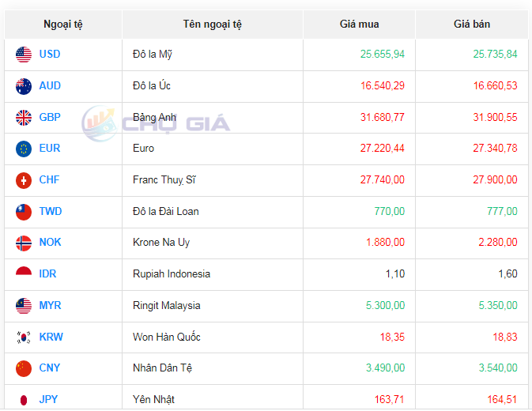This screenshot has height=411, width=532.
Task: Select the 'Nhân Dân Tệ' name cell
Action: pos(213,368)
